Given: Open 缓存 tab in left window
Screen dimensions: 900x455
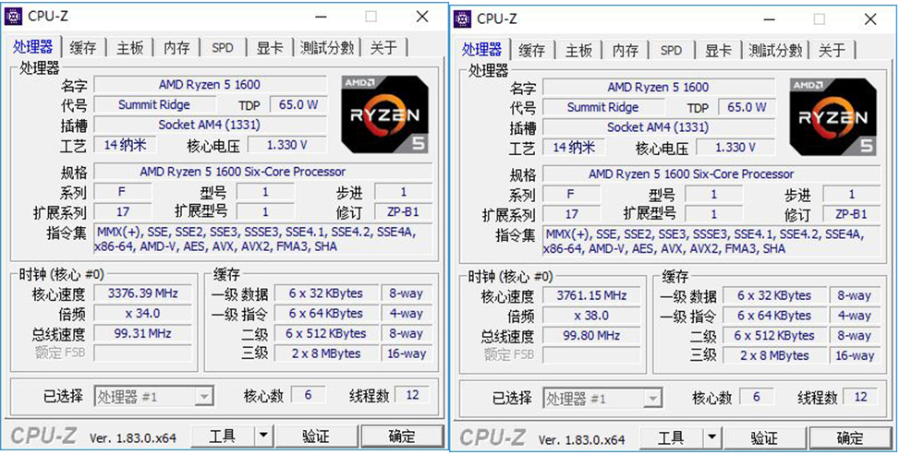Looking at the screenshot, I should (82, 48).
